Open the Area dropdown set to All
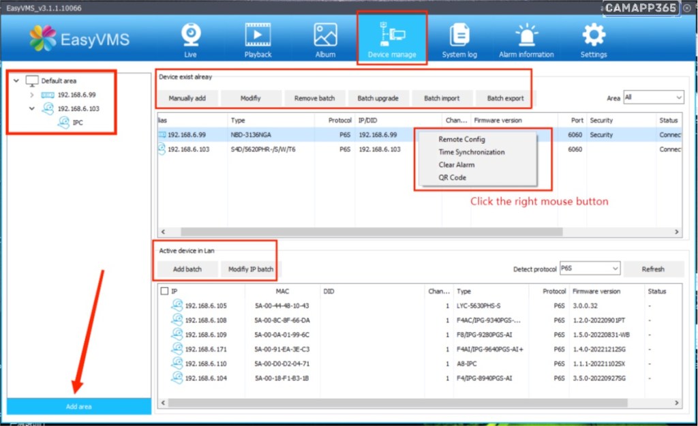698x426 pixels. point(653,97)
